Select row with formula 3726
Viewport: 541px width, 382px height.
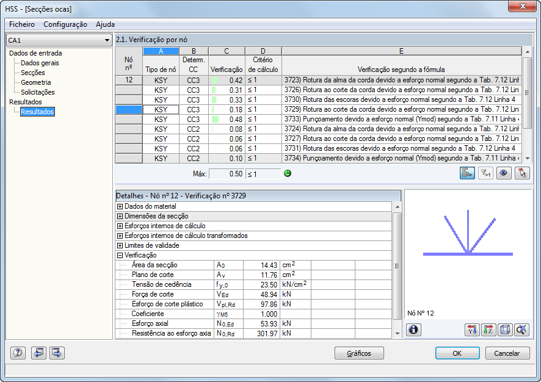tap(318, 90)
